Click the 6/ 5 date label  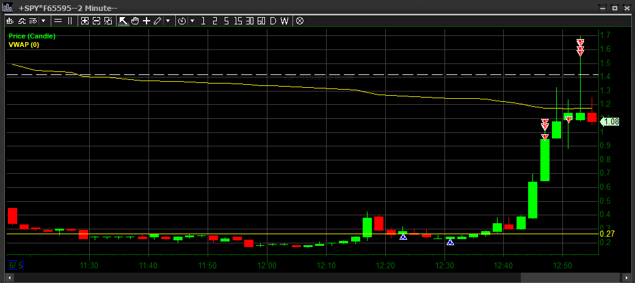click(15, 265)
